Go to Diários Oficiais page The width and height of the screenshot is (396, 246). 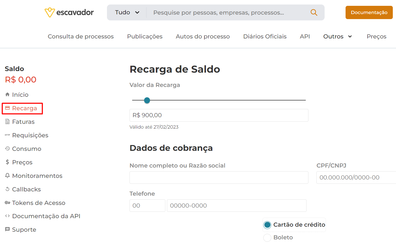pyautogui.click(x=265, y=37)
